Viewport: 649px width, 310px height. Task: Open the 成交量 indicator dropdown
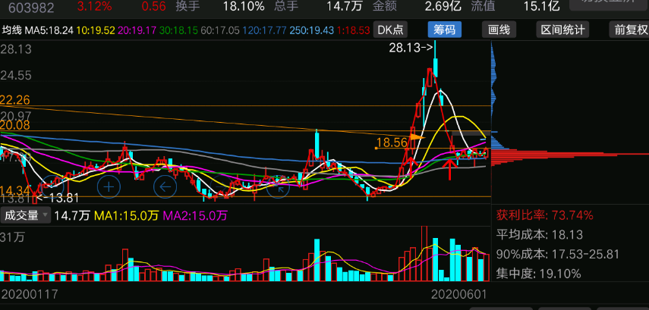click(x=26, y=215)
